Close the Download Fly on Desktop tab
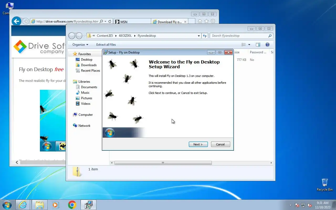 click(x=185, y=22)
